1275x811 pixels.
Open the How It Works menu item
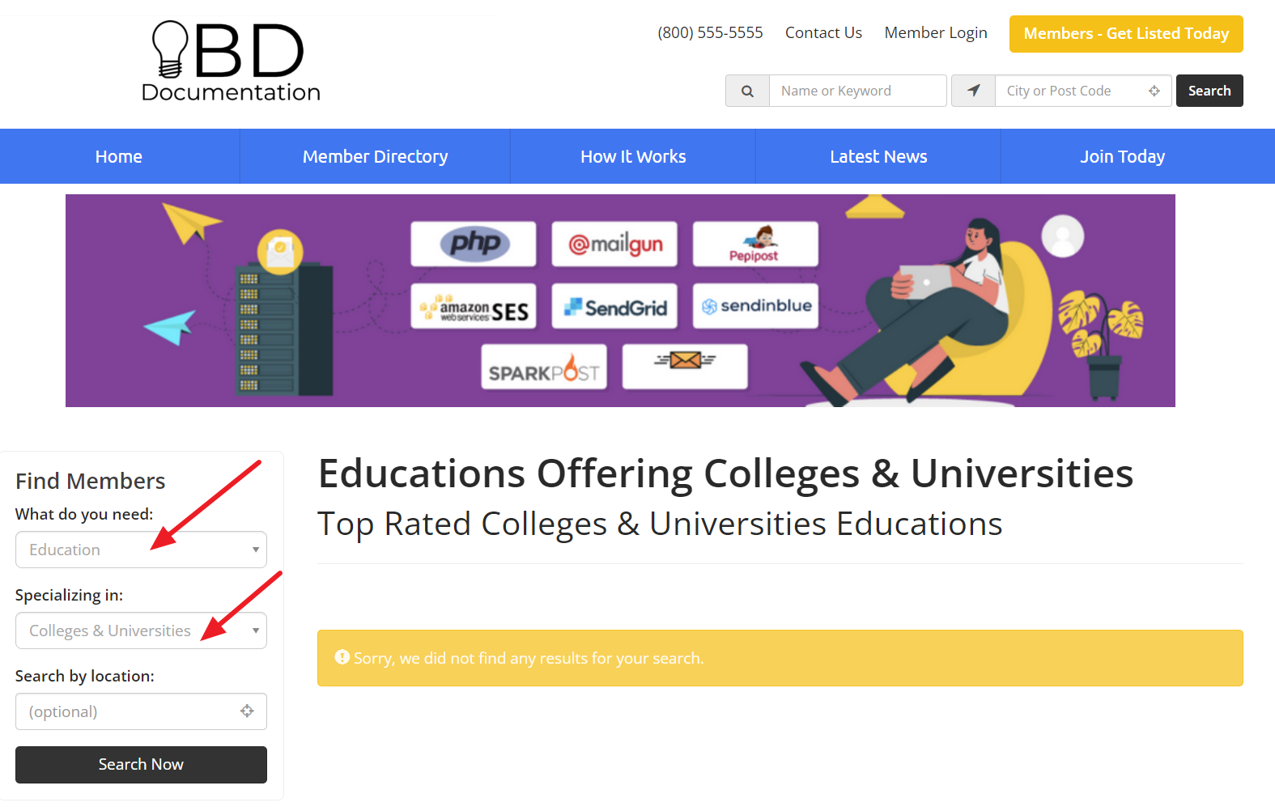coord(633,156)
